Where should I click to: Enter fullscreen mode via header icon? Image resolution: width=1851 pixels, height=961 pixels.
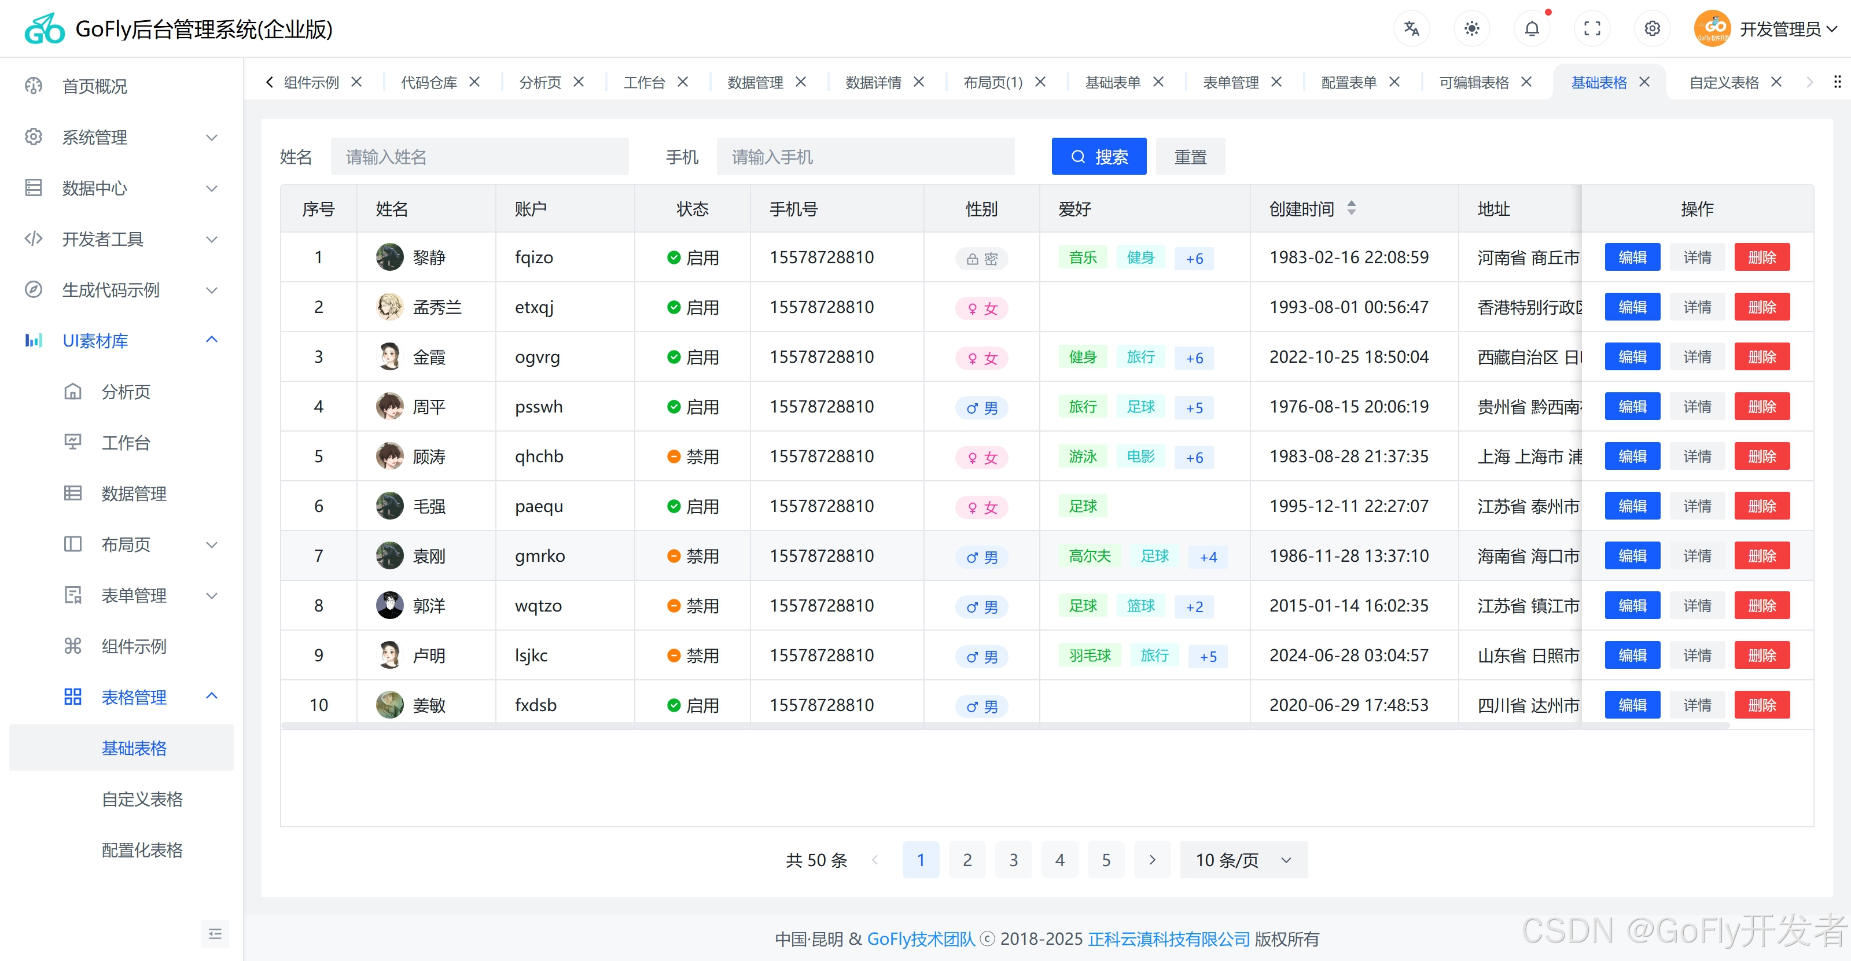pyautogui.click(x=1592, y=29)
